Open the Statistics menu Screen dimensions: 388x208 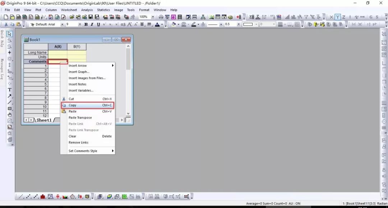coord(103,10)
